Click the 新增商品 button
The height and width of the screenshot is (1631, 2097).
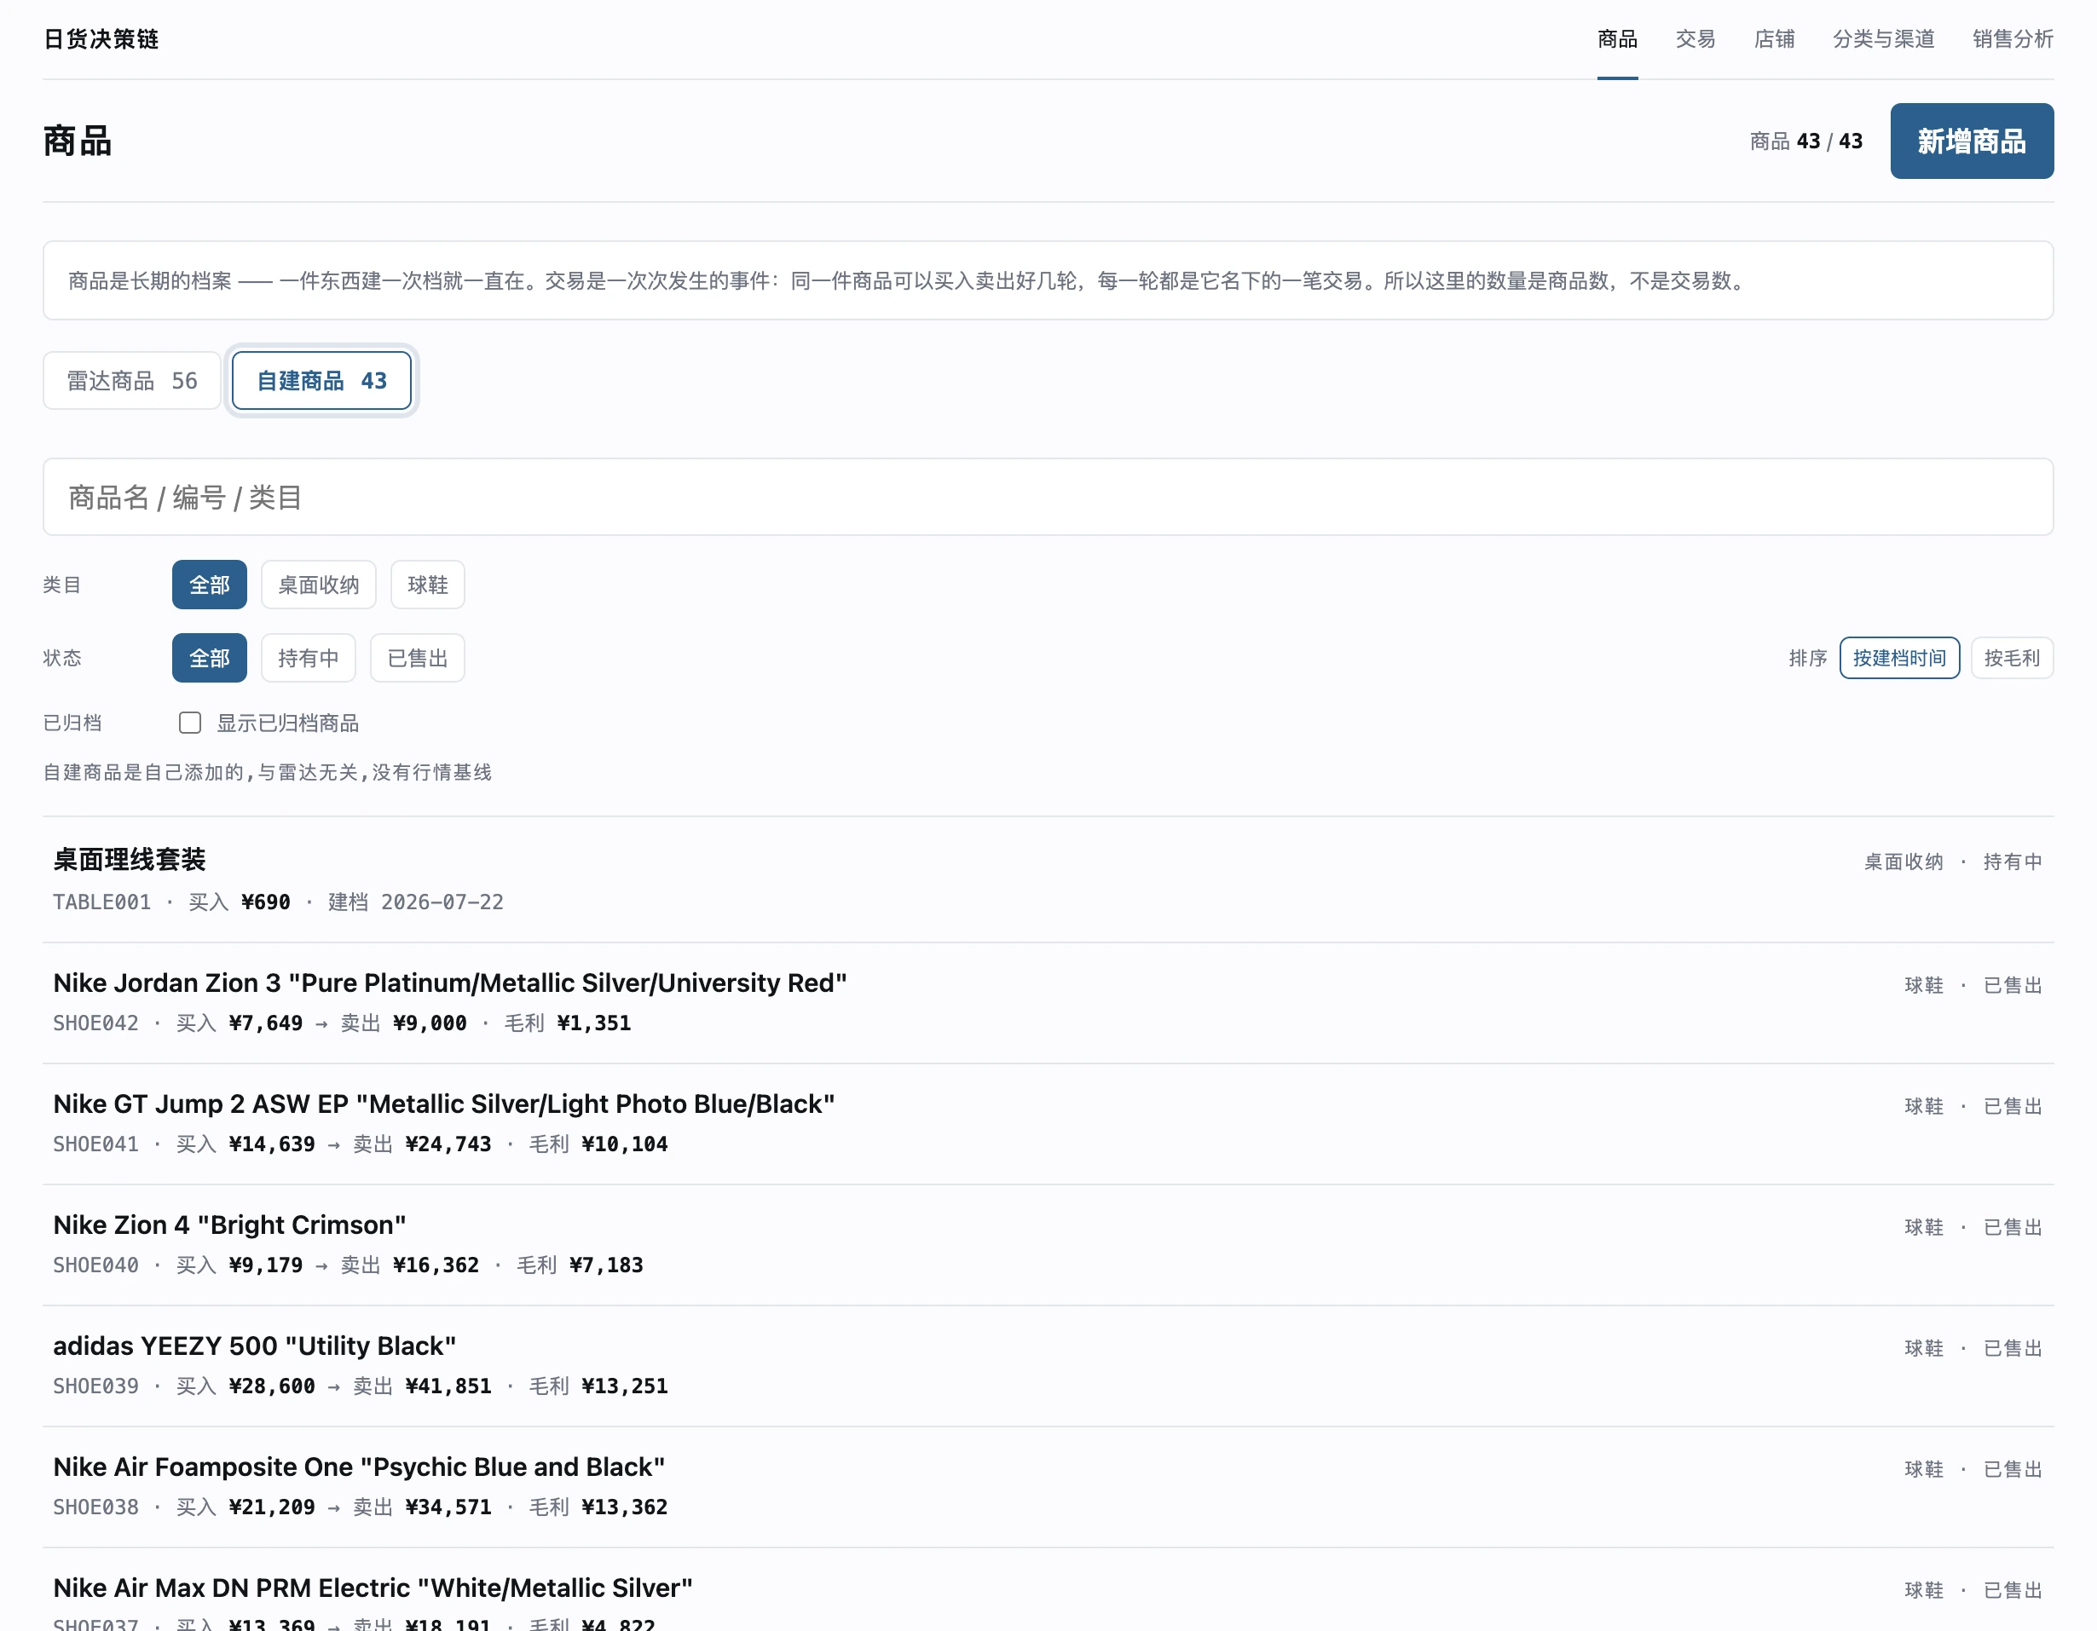(1971, 141)
